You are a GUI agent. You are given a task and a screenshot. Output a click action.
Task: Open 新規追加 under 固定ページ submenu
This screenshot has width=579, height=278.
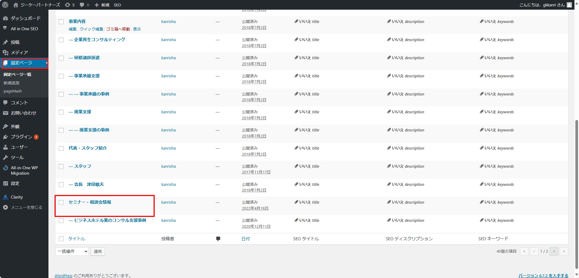click(12, 83)
